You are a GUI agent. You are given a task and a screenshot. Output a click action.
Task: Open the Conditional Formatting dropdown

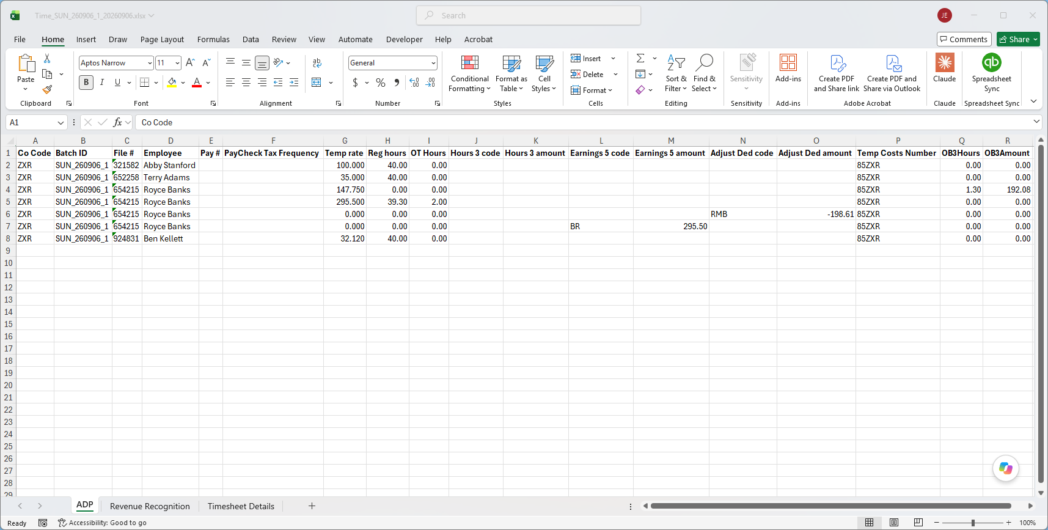(x=470, y=73)
